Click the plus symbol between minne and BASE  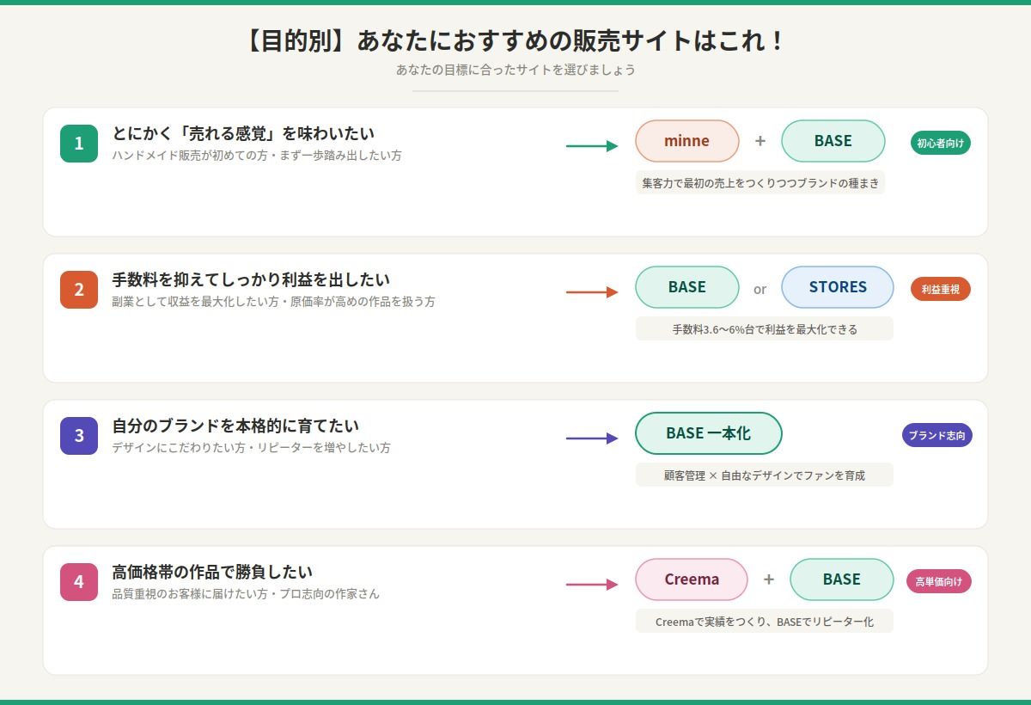pyautogui.click(x=760, y=141)
